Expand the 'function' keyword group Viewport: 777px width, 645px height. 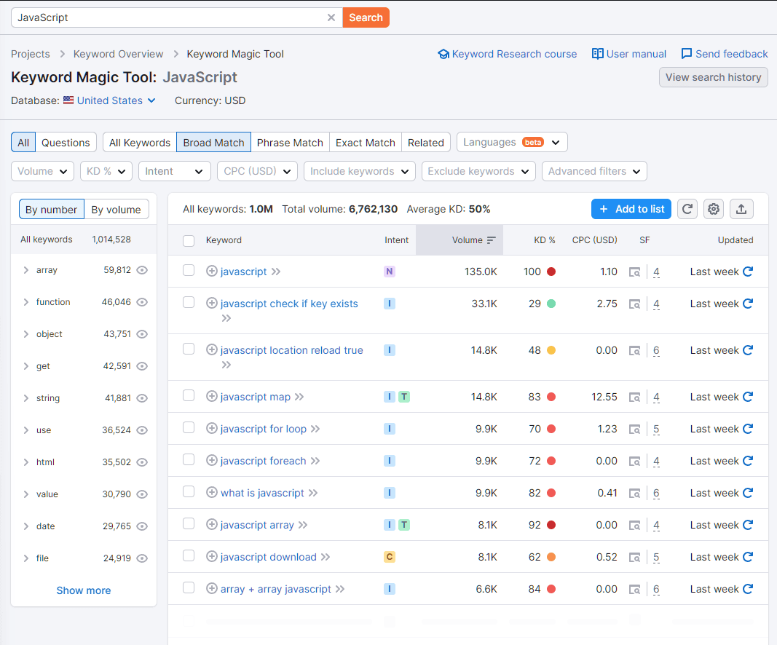coord(25,302)
